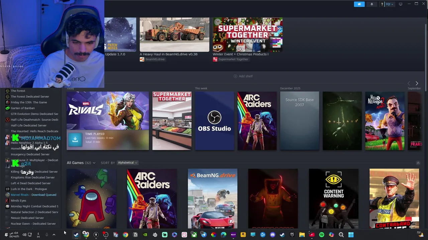428x240 pixels.
Task: Select Supermarket Together recent game card
Action: pos(172,121)
